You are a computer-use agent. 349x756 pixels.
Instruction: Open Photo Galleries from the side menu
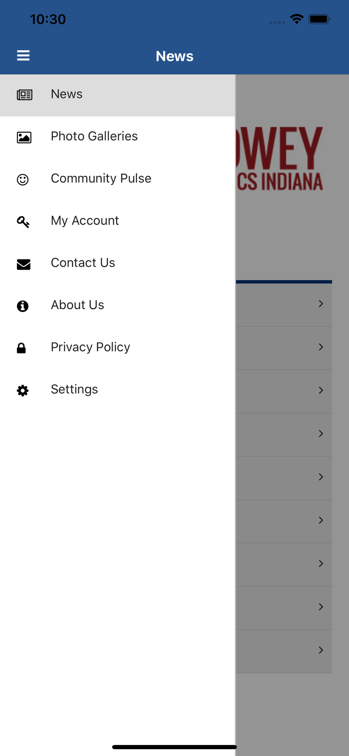(x=117, y=137)
